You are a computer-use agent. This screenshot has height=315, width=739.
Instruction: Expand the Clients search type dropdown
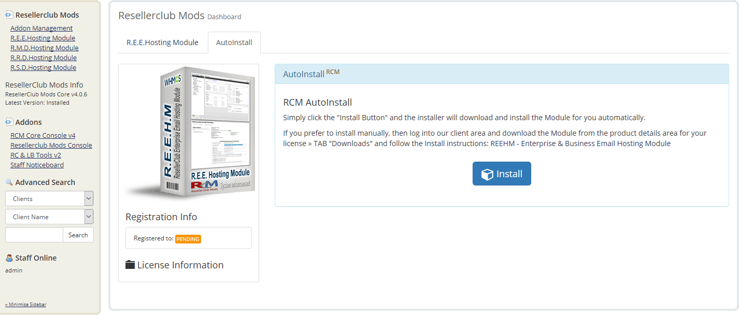[x=49, y=198]
